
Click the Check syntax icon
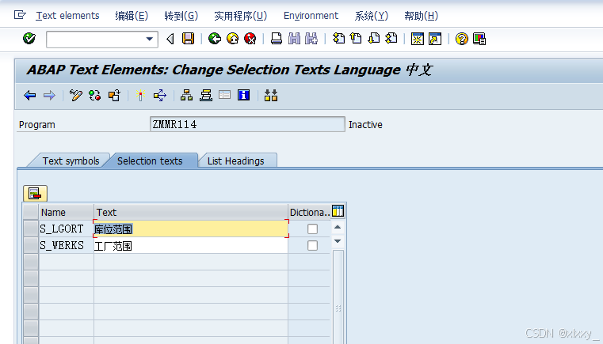[114, 95]
